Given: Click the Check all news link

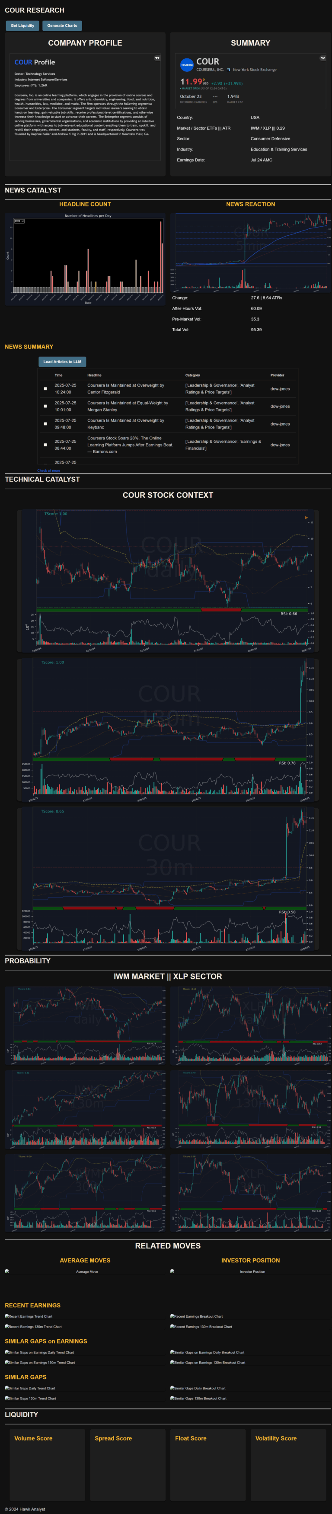Looking at the screenshot, I should coord(48,471).
